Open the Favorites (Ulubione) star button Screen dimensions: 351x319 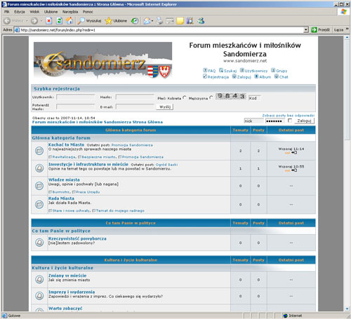[x=116, y=21]
